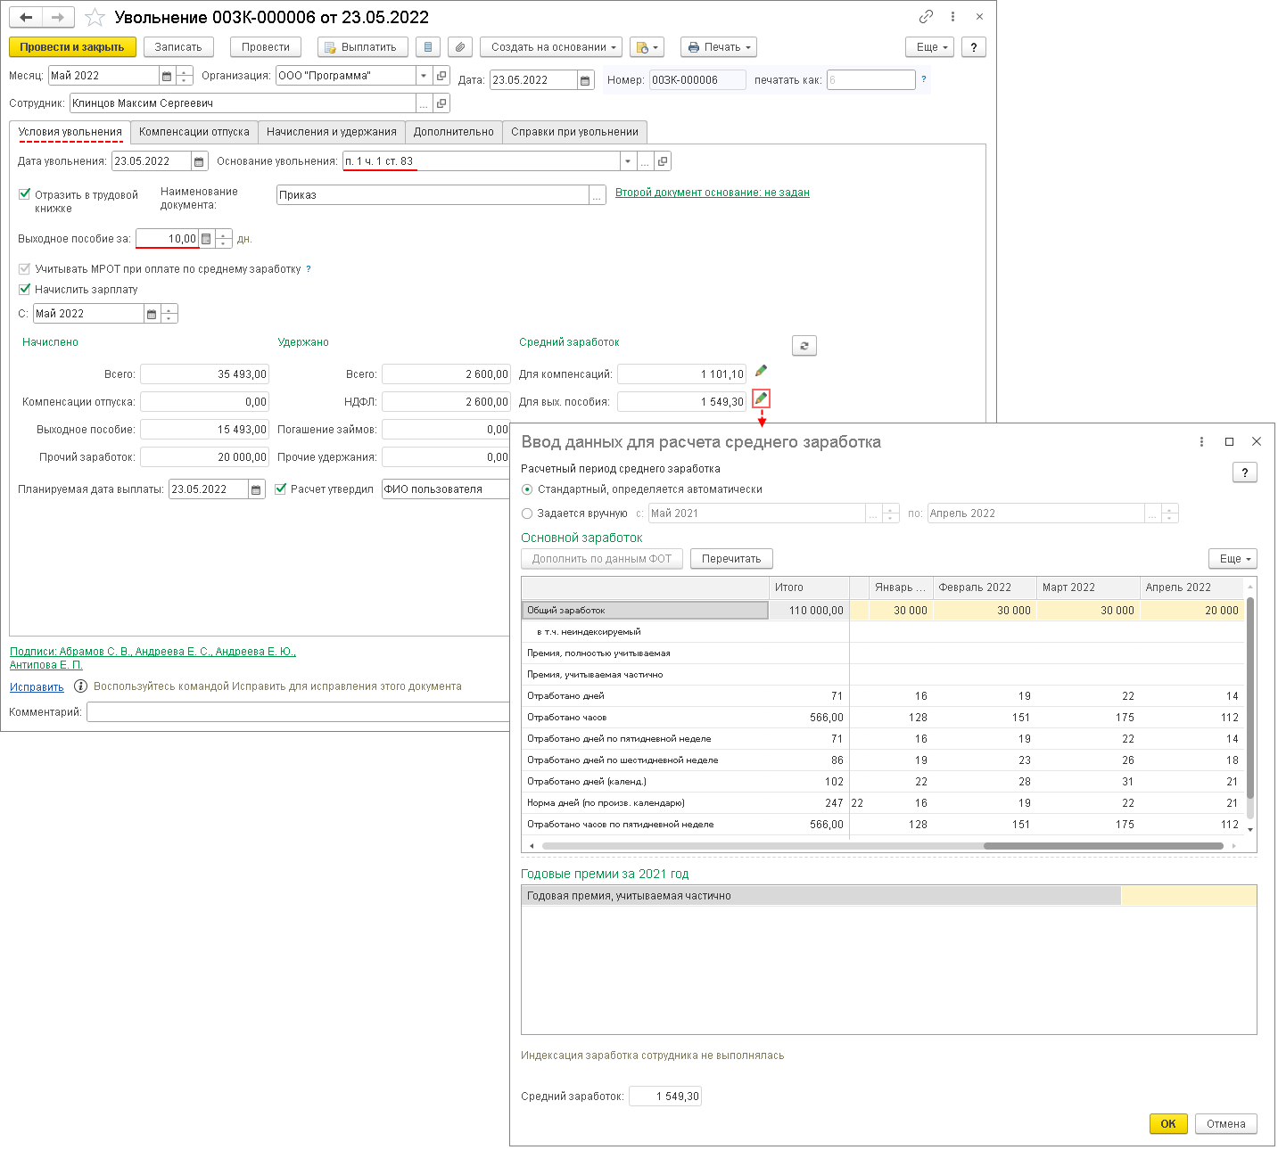The height and width of the screenshot is (1150, 1278).
Task: Click Провести button
Action: (x=266, y=47)
